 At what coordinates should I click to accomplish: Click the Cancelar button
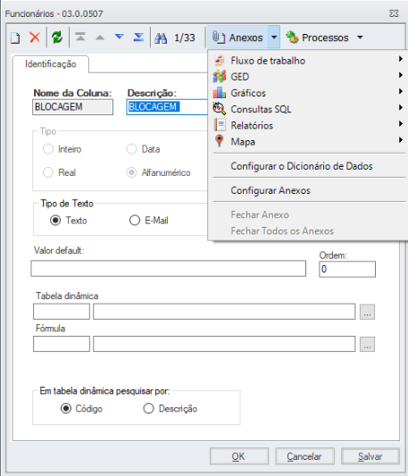point(304,456)
